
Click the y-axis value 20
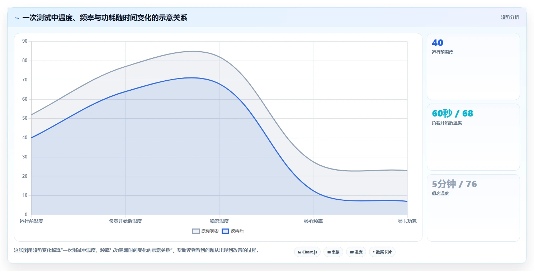[25, 176]
